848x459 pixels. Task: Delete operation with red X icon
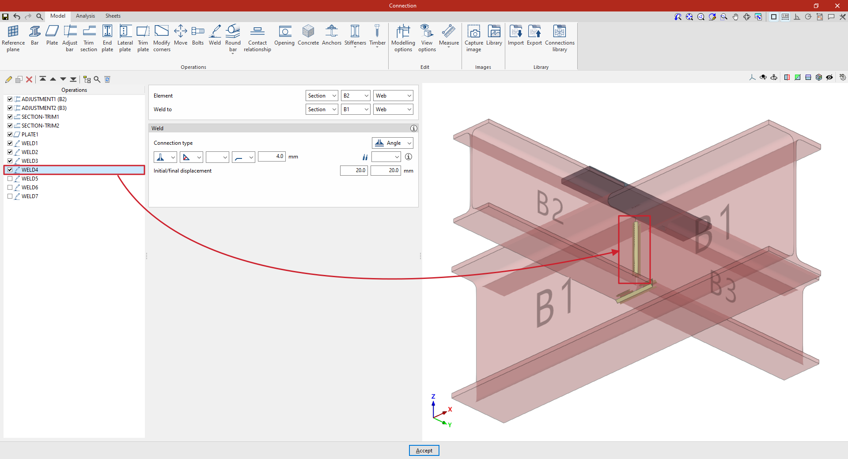pos(29,79)
